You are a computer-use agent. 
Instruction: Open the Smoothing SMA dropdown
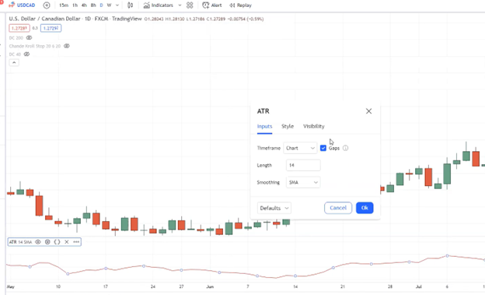coord(303,182)
